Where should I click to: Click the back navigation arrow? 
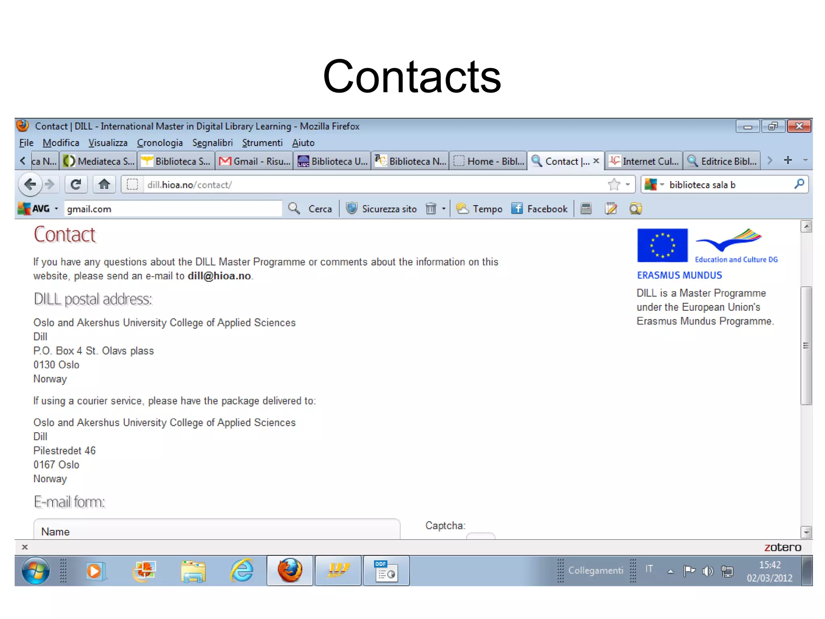(30, 185)
